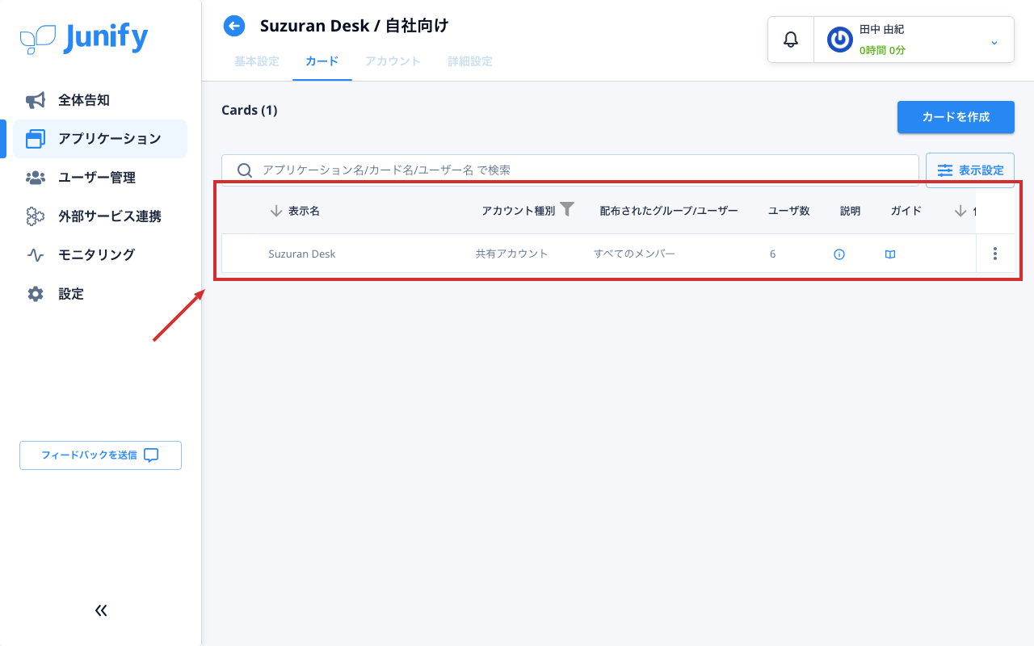
Task: Collapse the sidebar with the double chevron
Action: pyautogui.click(x=101, y=610)
